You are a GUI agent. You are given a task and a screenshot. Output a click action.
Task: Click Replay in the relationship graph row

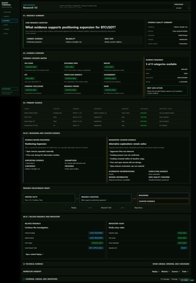[74, 208]
